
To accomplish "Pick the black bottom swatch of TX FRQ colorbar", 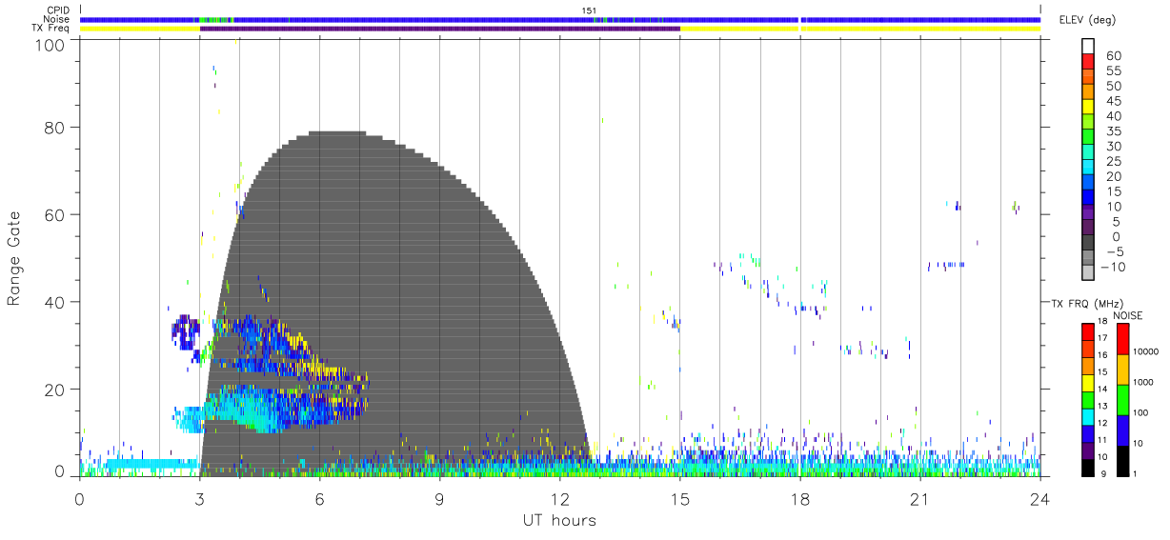I will [1088, 467].
